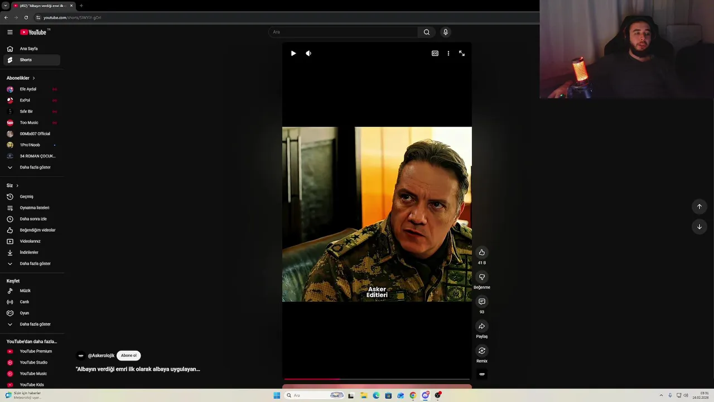This screenshot has width=714, height=402.
Task: Open the browser tab list dropdown
Action: [5, 6]
